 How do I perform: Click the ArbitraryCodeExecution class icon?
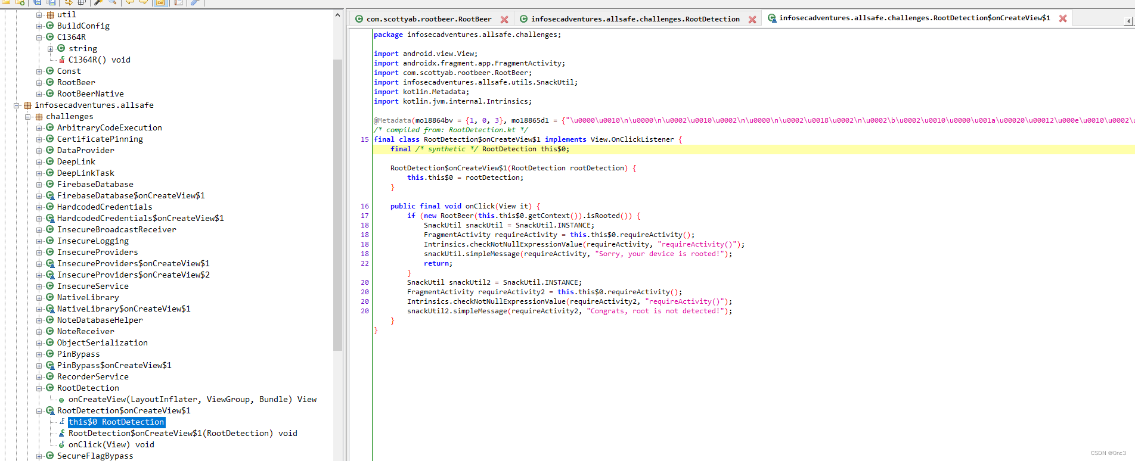pyautogui.click(x=50, y=127)
